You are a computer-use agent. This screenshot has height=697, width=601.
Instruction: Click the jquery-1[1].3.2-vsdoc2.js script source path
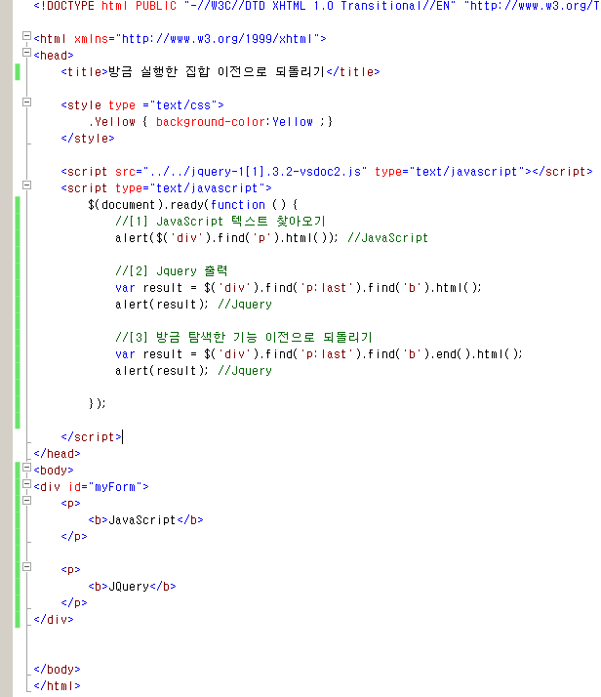(255, 172)
